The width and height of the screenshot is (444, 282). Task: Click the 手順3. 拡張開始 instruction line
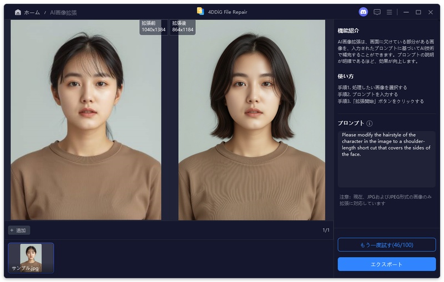(381, 101)
